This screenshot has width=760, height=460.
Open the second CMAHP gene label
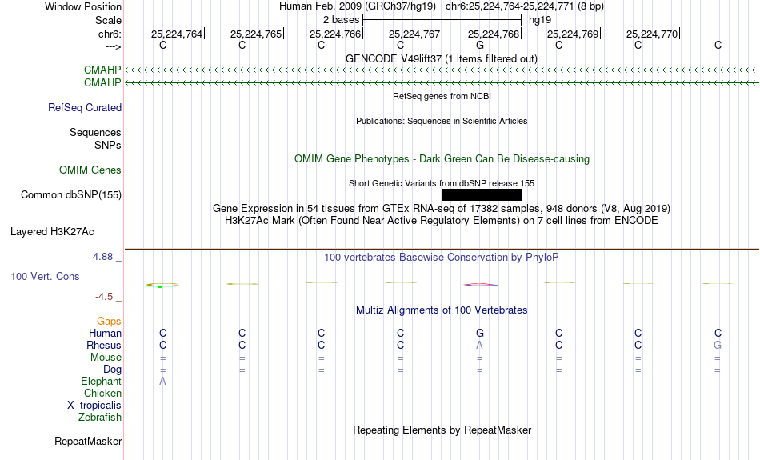pos(102,83)
